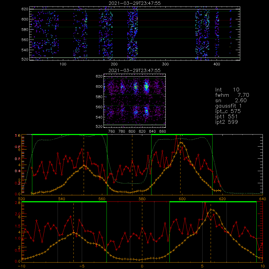Click the timestamp title above the small zoomed heatmap
The width and height of the screenshot is (269, 269).
click(135, 70)
